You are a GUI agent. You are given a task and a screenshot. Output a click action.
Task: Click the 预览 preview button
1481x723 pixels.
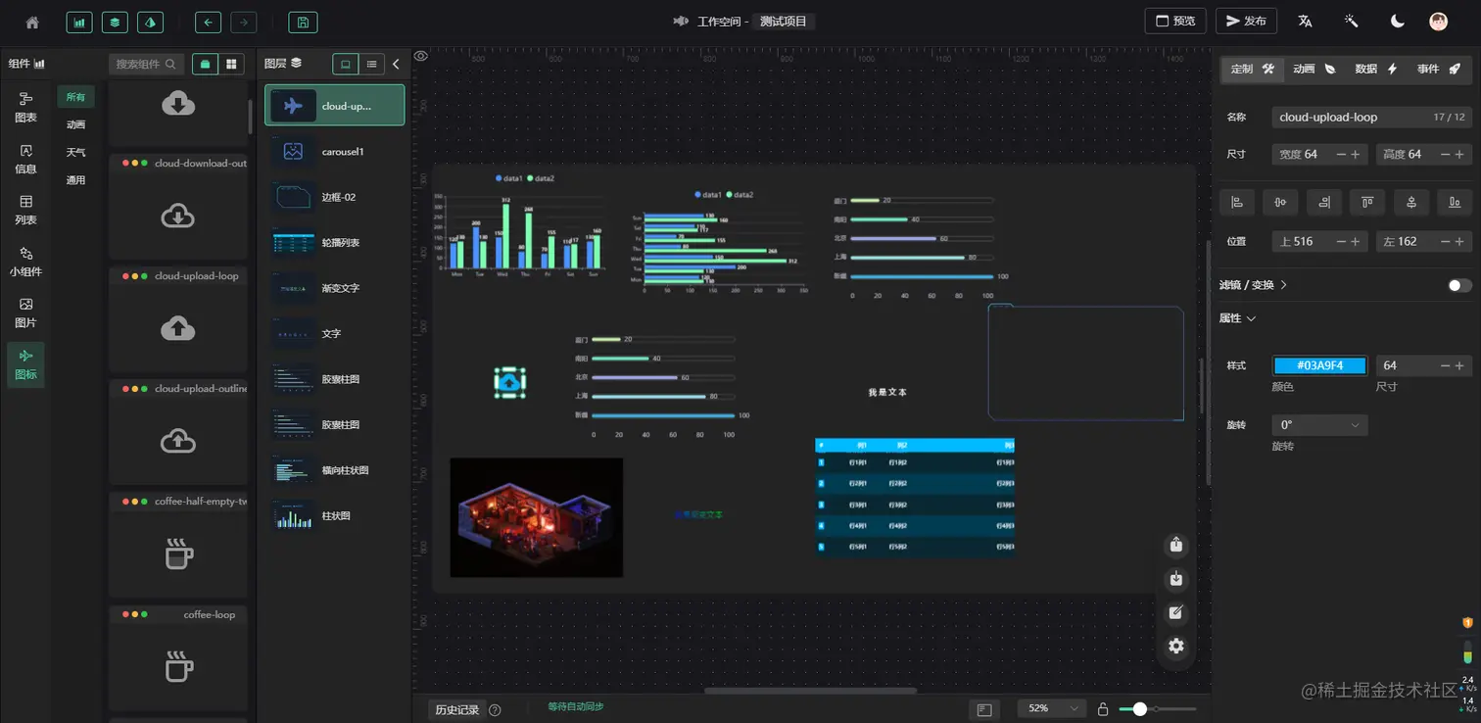1175,22
